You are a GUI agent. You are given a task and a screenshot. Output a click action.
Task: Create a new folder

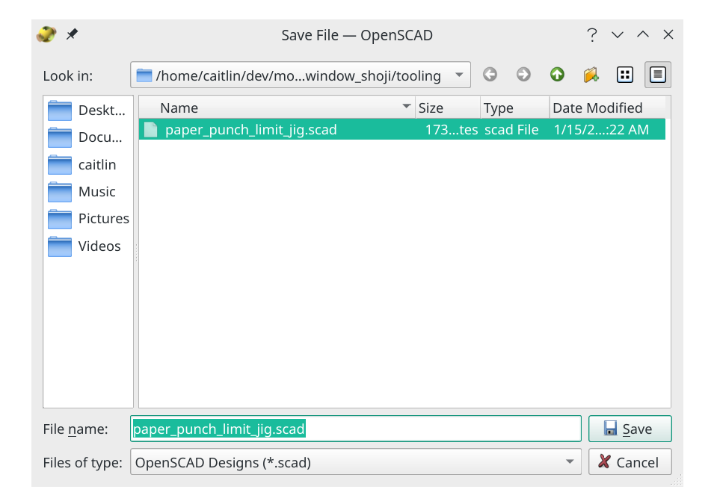[x=591, y=75]
